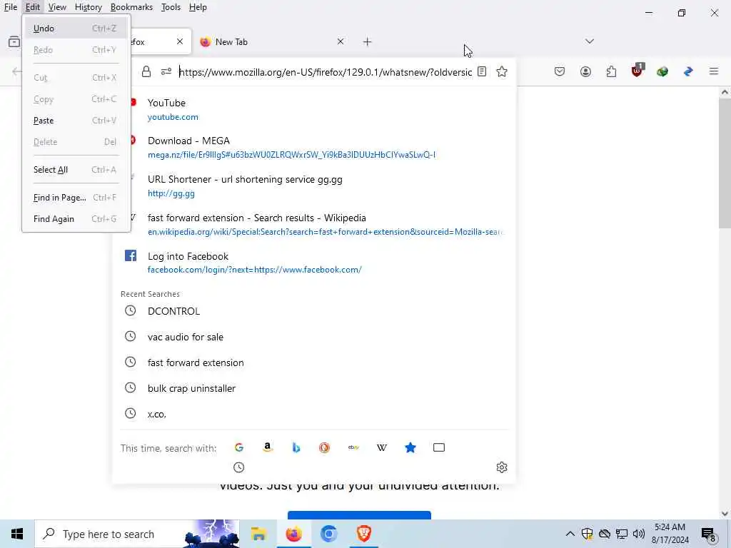Viewport: 731px width, 548px height.
Task: Choose Find Again from Edit menu
Action: tap(76, 219)
